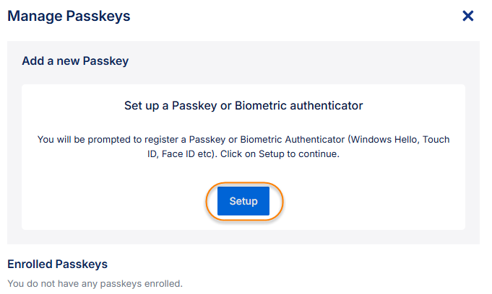Click the word "Passkeys" in the dialog title
Viewport: 492px width, 294px height.
[98, 16]
